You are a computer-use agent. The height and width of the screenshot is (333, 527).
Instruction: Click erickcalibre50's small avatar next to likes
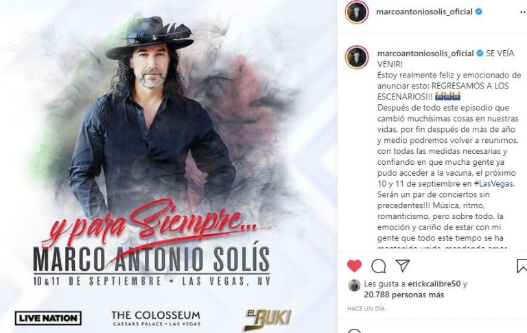click(354, 285)
